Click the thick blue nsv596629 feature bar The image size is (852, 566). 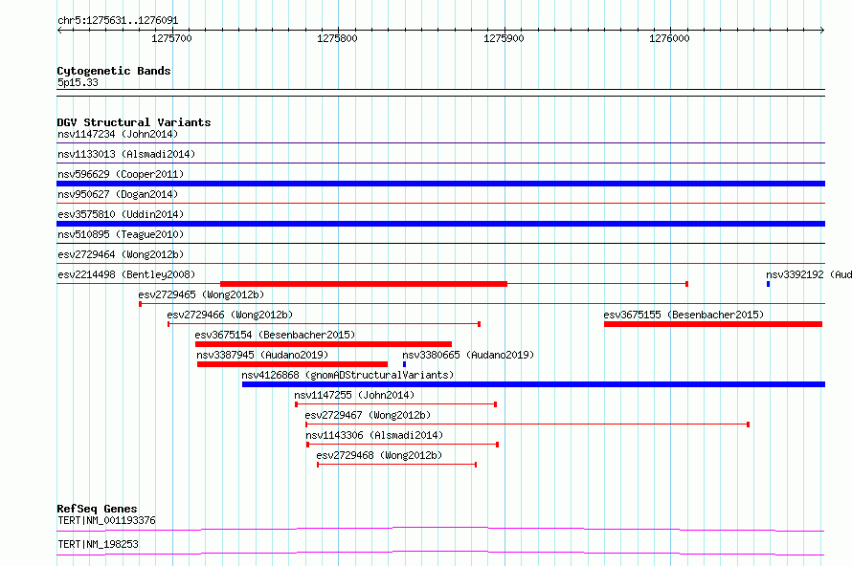(440, 184)
